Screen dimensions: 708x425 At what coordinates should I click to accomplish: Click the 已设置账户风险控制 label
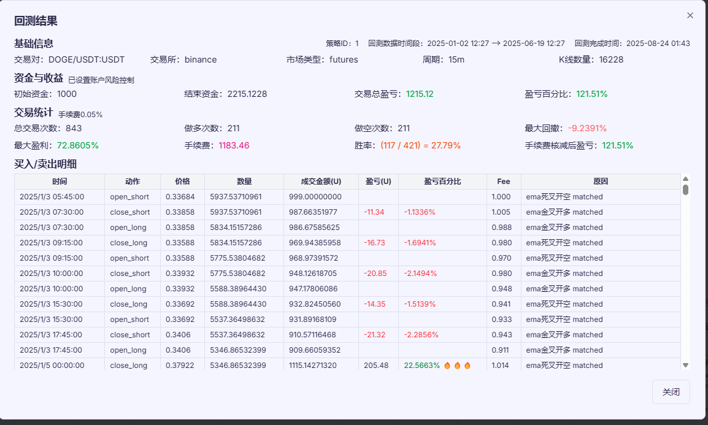pos(101,80)
